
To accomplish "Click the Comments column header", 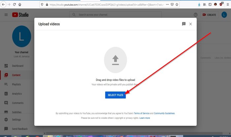I will pos(206,58).
